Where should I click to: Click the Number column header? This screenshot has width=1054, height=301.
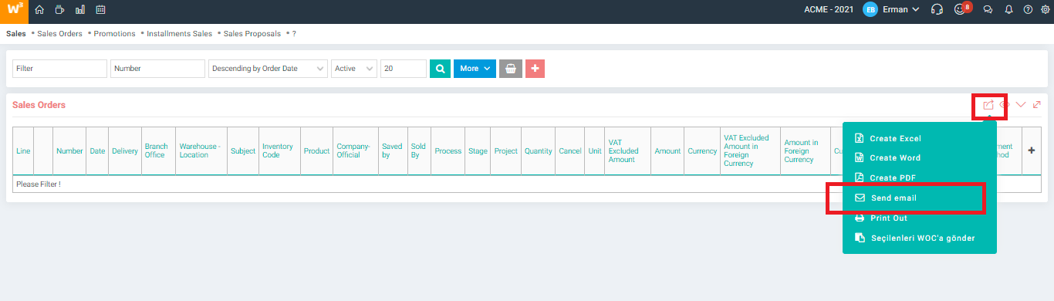pyautogui.click(x=69, y=151)
